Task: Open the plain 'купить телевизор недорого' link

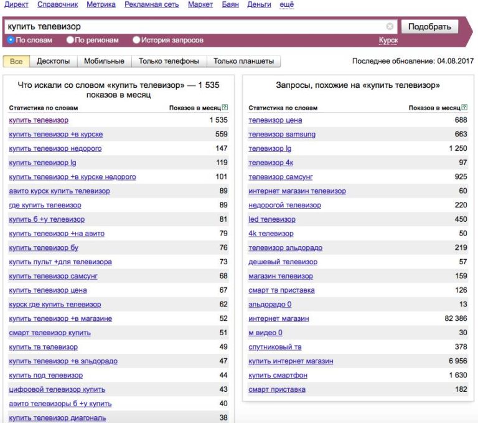Action: tap(55, 149)
